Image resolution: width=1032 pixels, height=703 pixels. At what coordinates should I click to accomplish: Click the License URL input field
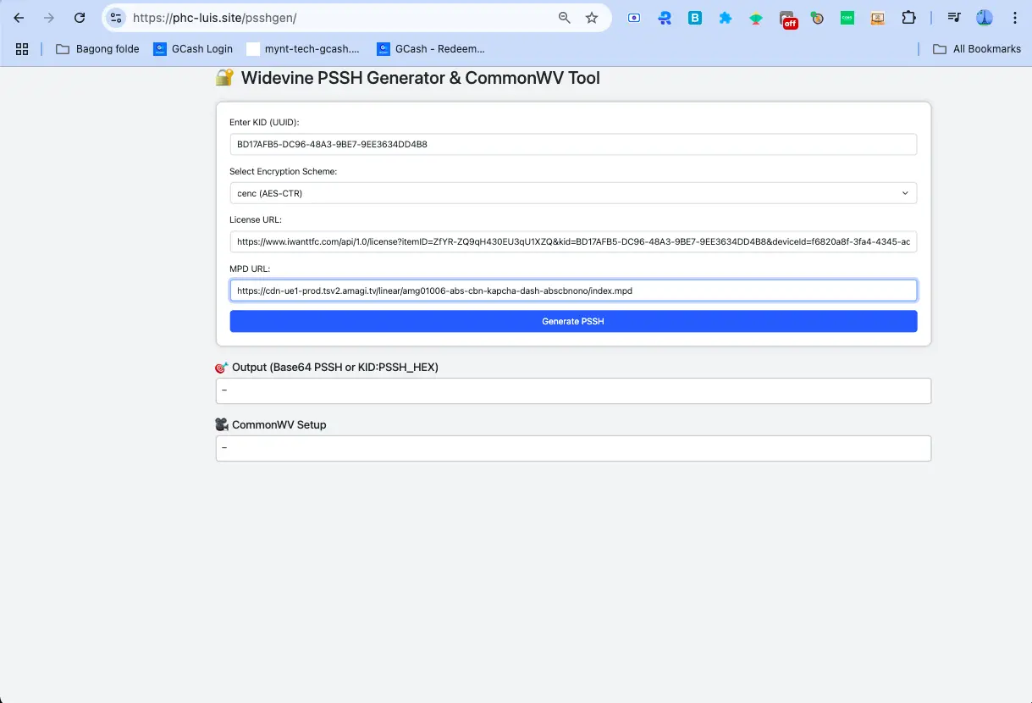click(573, 242)
